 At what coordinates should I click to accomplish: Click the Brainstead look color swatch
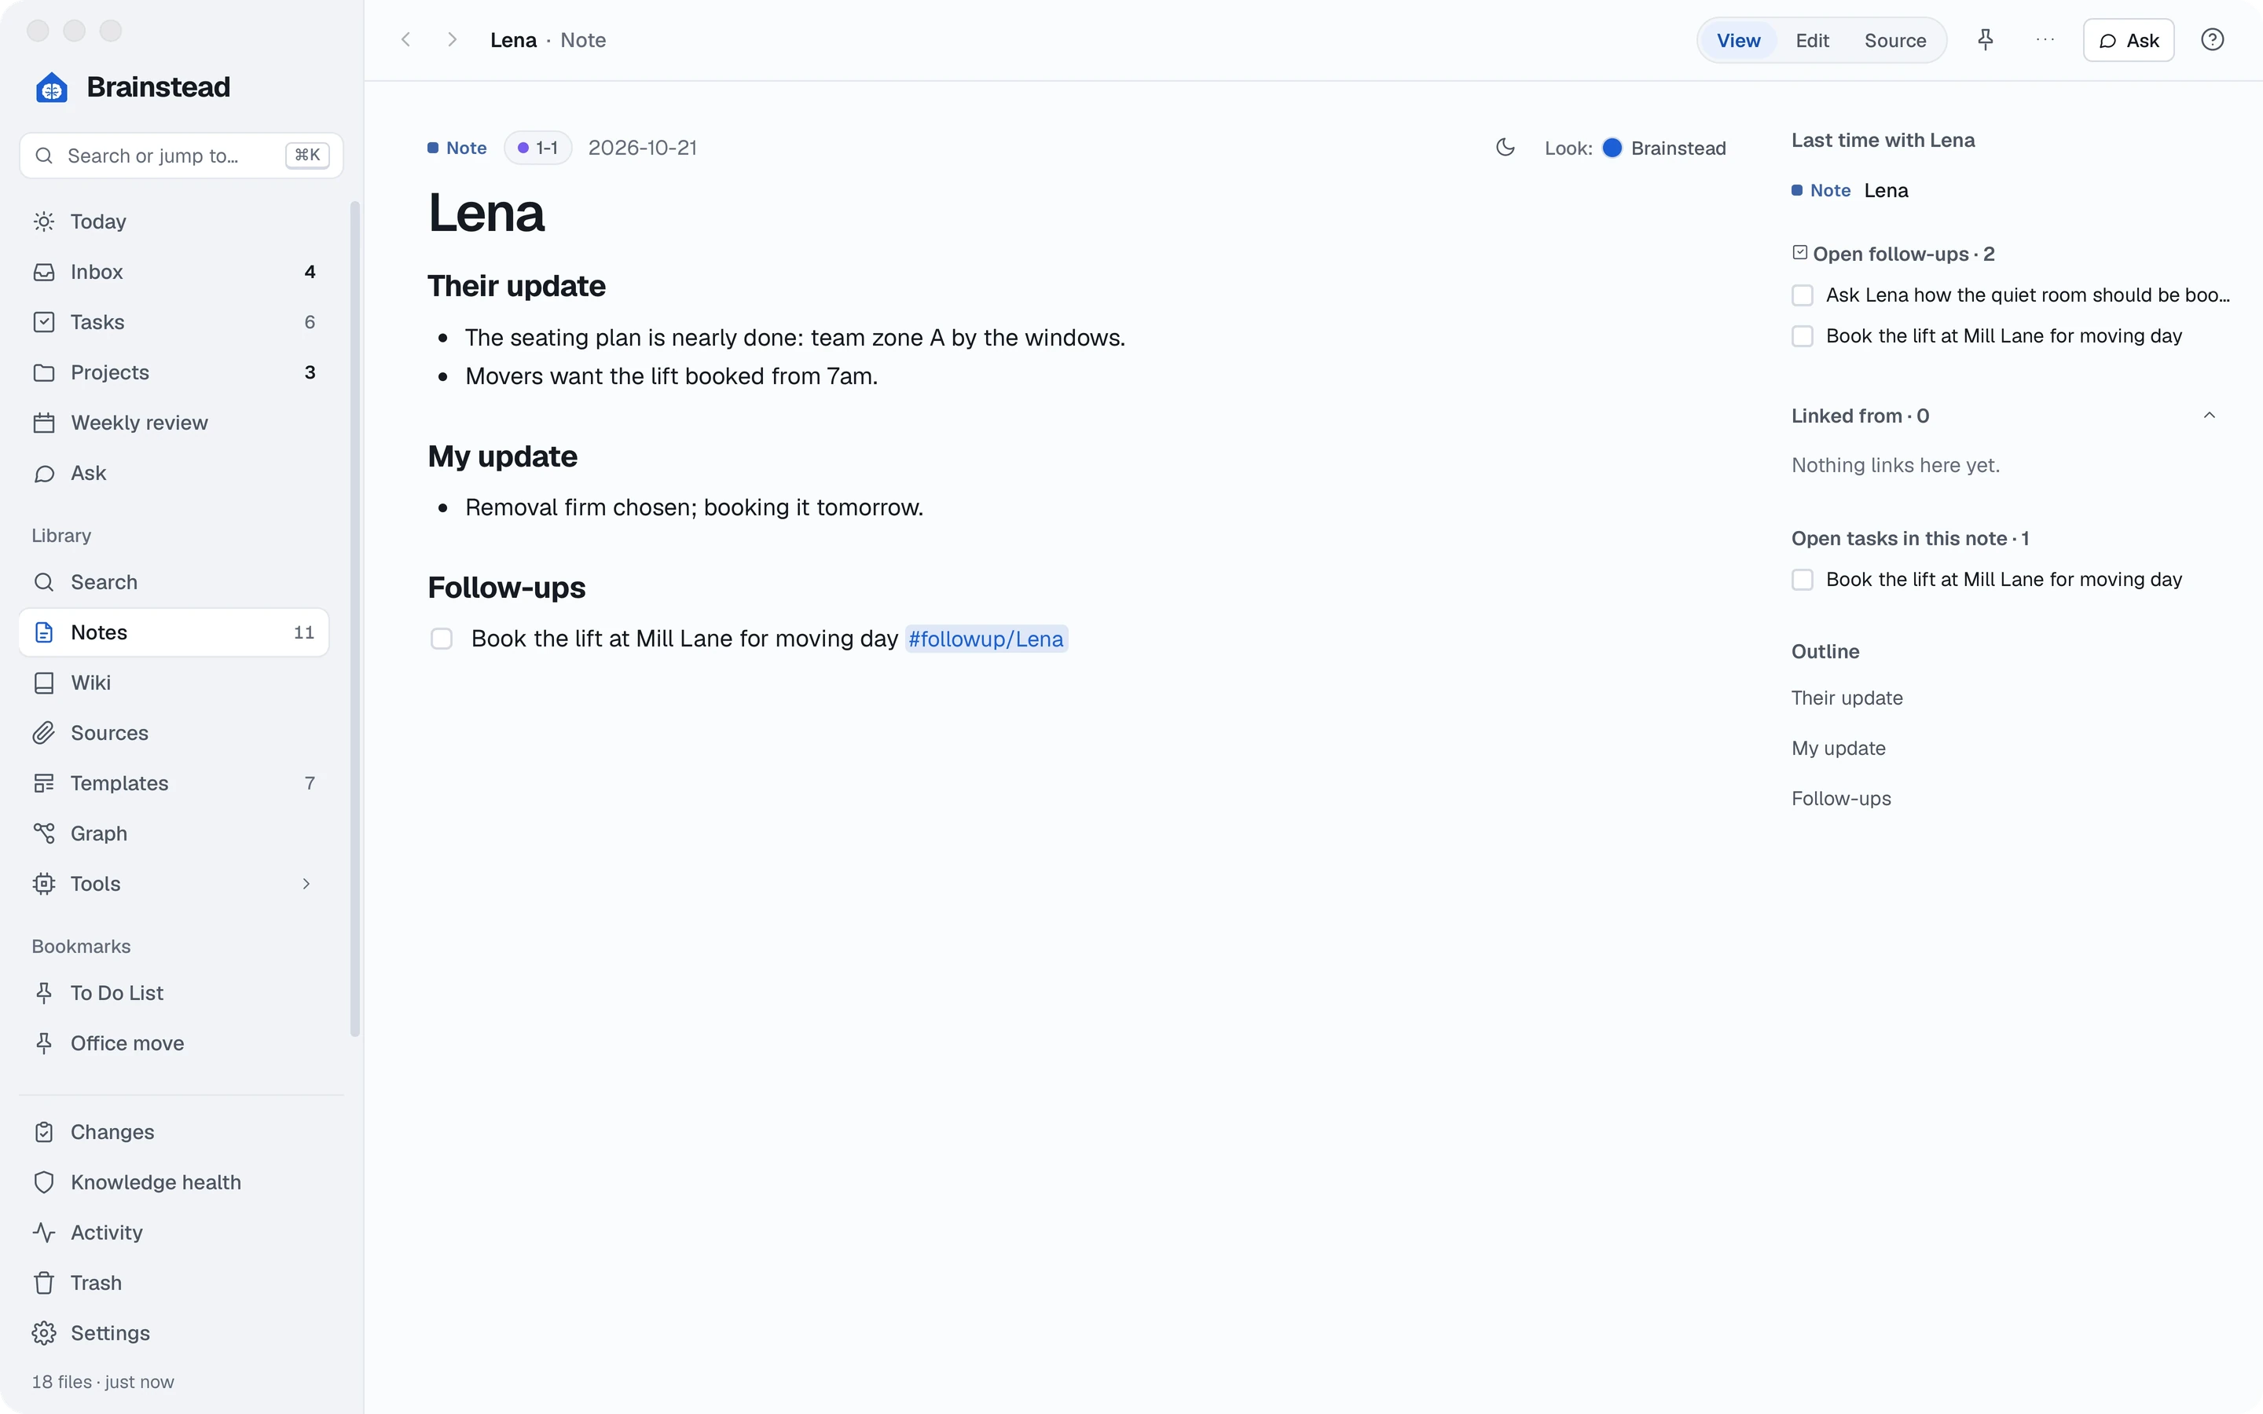click(x=1612, y=148)
